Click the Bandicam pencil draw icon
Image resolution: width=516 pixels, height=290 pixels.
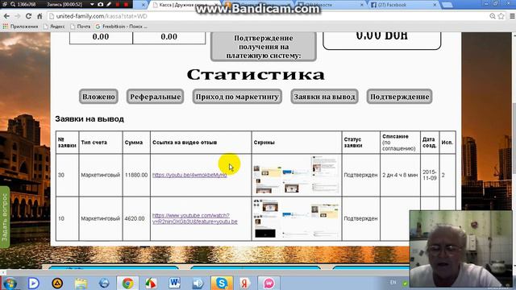coord(109,5)
